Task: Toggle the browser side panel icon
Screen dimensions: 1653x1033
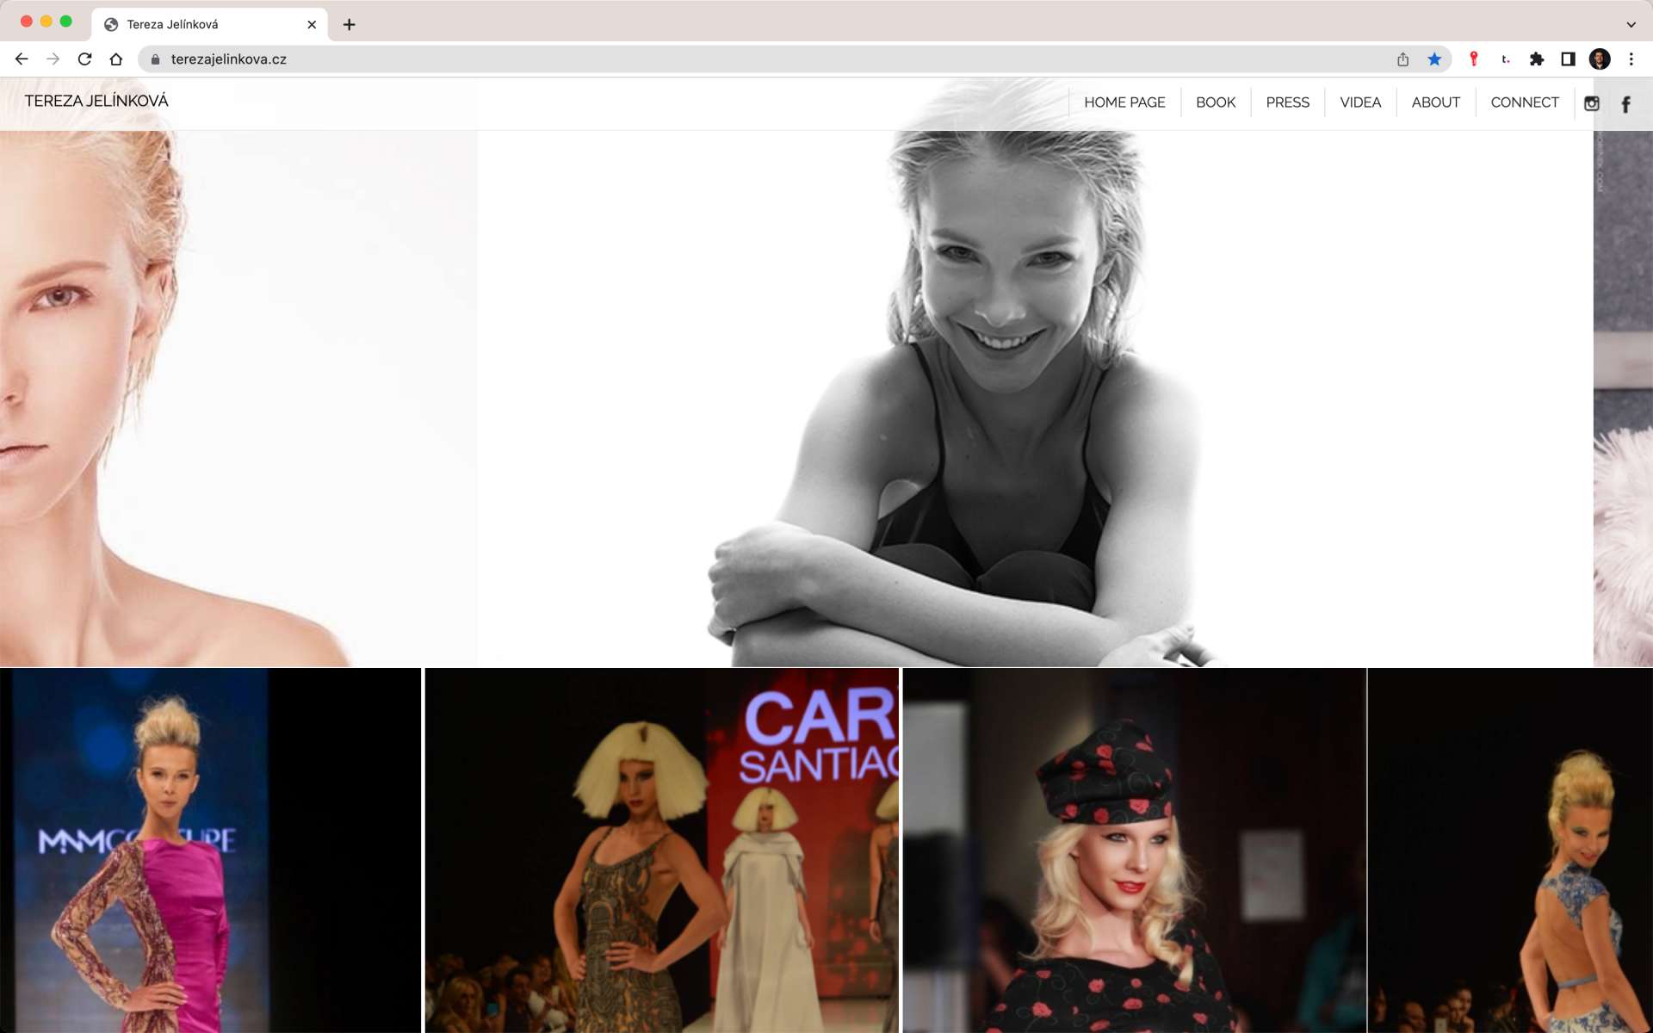Action: [x=1568, y=59]
